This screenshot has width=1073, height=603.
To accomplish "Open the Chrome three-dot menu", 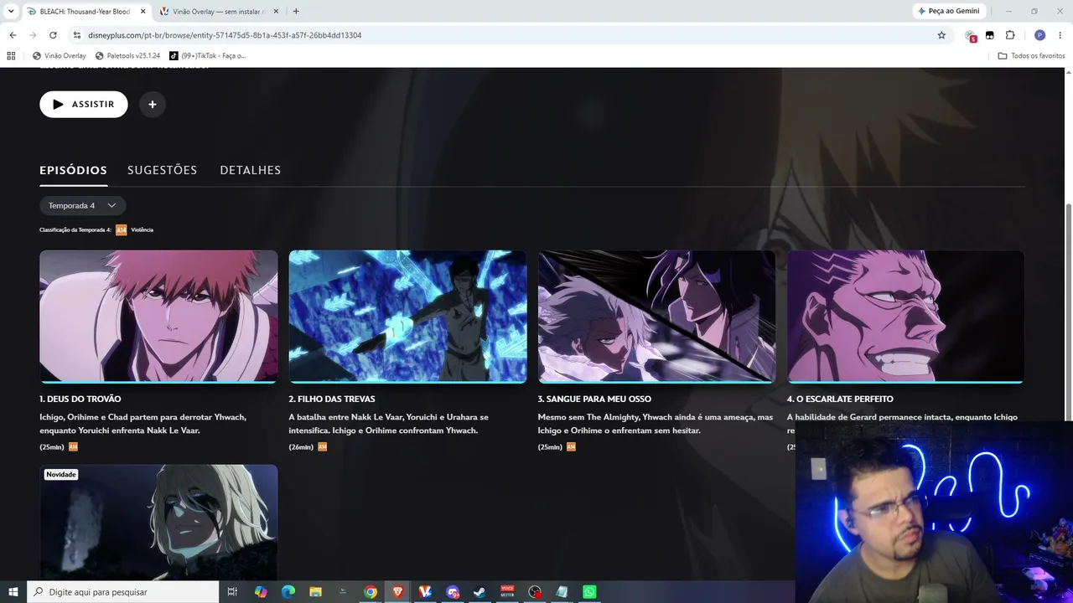I will 1060,35.
